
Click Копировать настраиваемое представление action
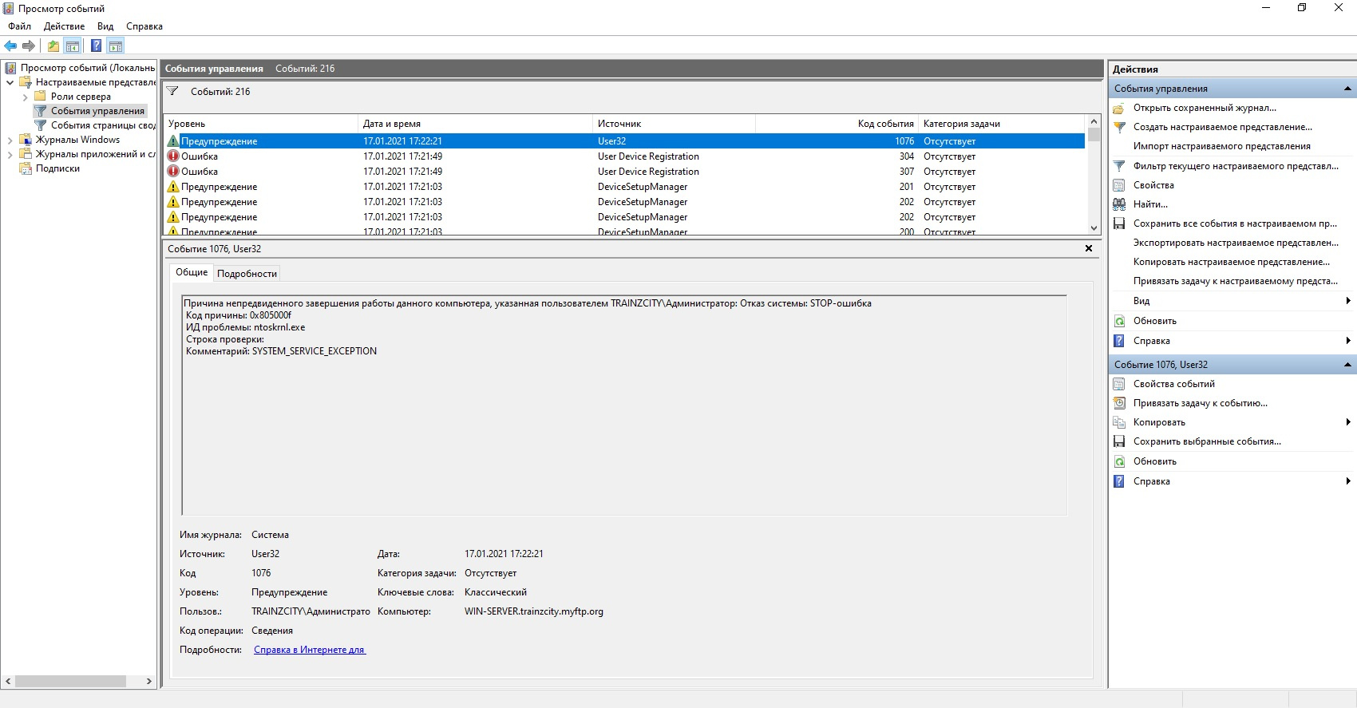pos(1232,262)
